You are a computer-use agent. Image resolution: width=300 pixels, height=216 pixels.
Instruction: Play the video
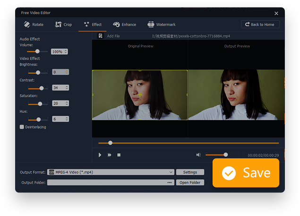click(x=100, y=155)
